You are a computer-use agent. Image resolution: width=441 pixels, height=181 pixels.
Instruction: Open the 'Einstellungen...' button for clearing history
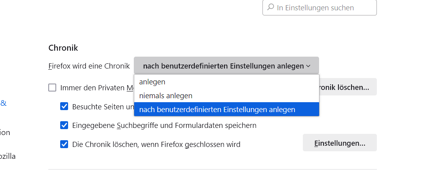340,143
